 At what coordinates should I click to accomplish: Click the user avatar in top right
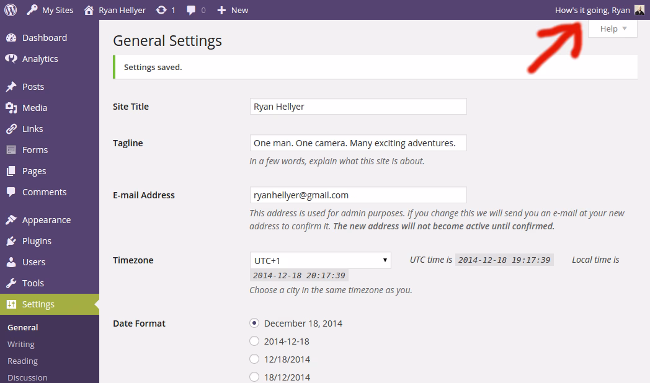639,10
